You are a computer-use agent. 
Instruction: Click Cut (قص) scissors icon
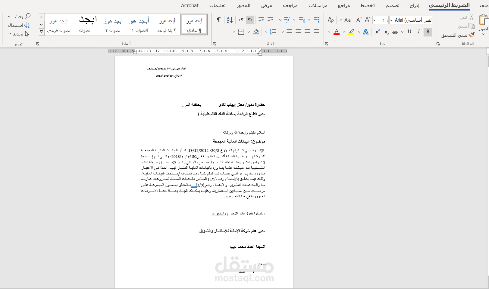click(472, 17)
